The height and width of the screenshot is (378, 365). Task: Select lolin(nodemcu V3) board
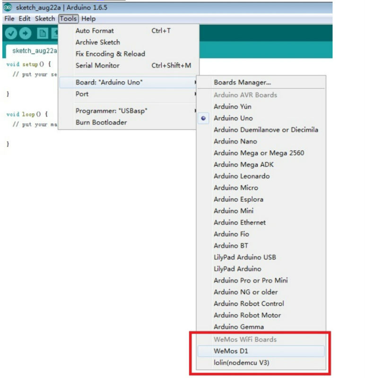point(241,363)
